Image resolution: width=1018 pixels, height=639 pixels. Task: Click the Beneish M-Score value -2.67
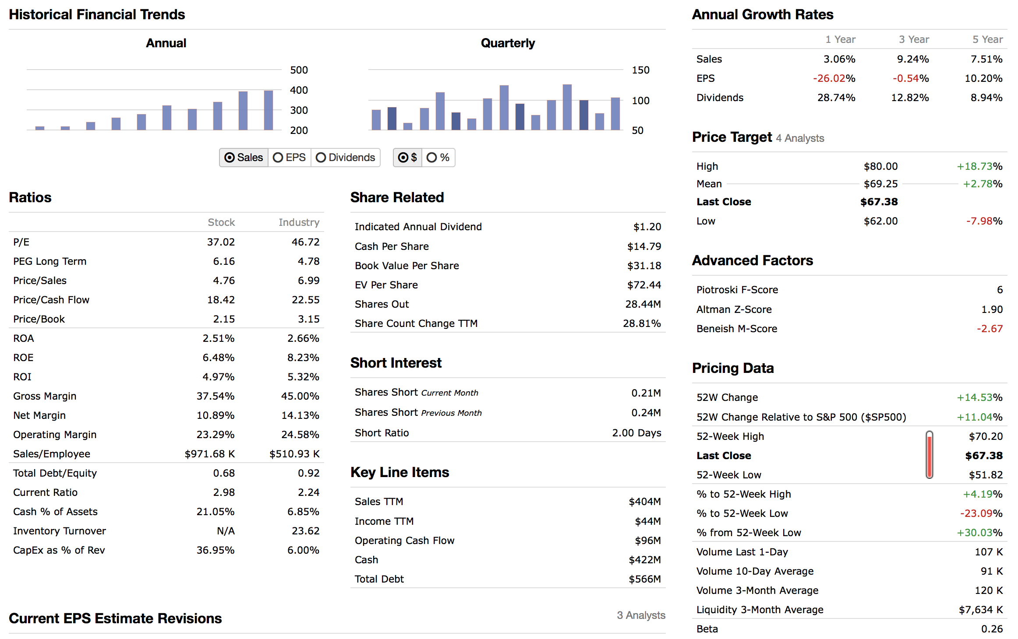point(990,329)
